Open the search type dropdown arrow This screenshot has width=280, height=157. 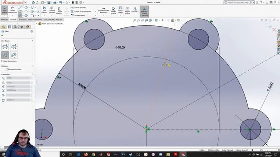coord(253,3)
